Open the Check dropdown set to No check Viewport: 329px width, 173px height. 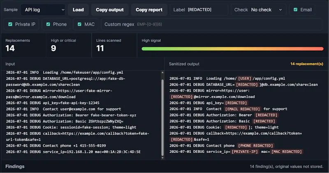(x=259, y=9)
